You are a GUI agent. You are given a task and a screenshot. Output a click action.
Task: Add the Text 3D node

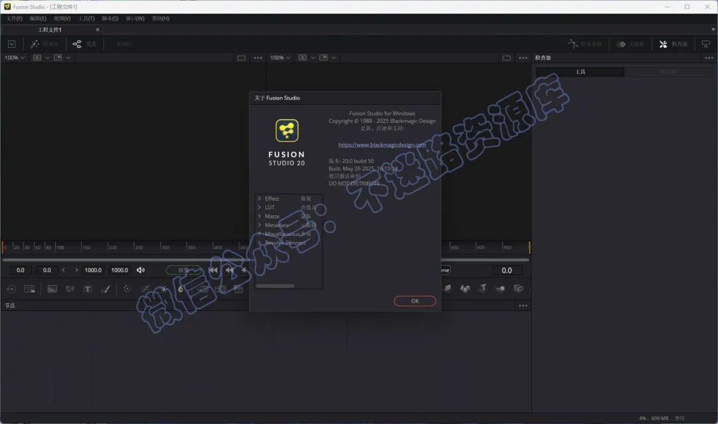tap(483, 288)
